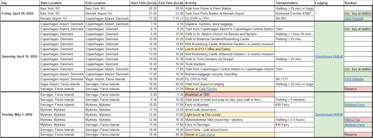The height and width of the screenshot is (138, 373).
Task: Select the 'Ferry to Mykines' activity cell
Action: coord(229,105)
